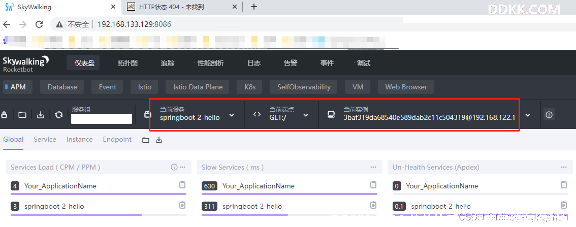This screenshot has width=576, height=227.
Task: Select the VM dashboard button
Action: [358, 87]
